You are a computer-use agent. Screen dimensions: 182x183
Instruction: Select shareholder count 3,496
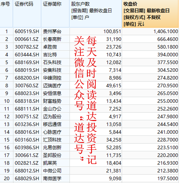(x=115, y=94)
